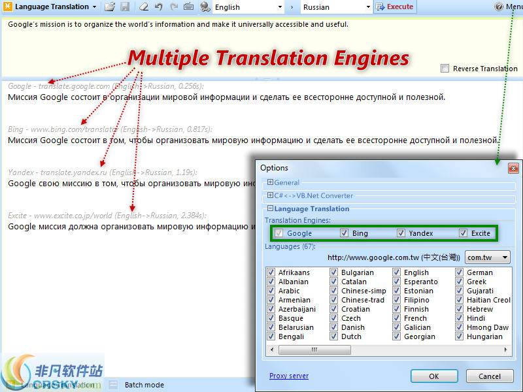Uncheck the French language checkbox

(x=396, y=318)
